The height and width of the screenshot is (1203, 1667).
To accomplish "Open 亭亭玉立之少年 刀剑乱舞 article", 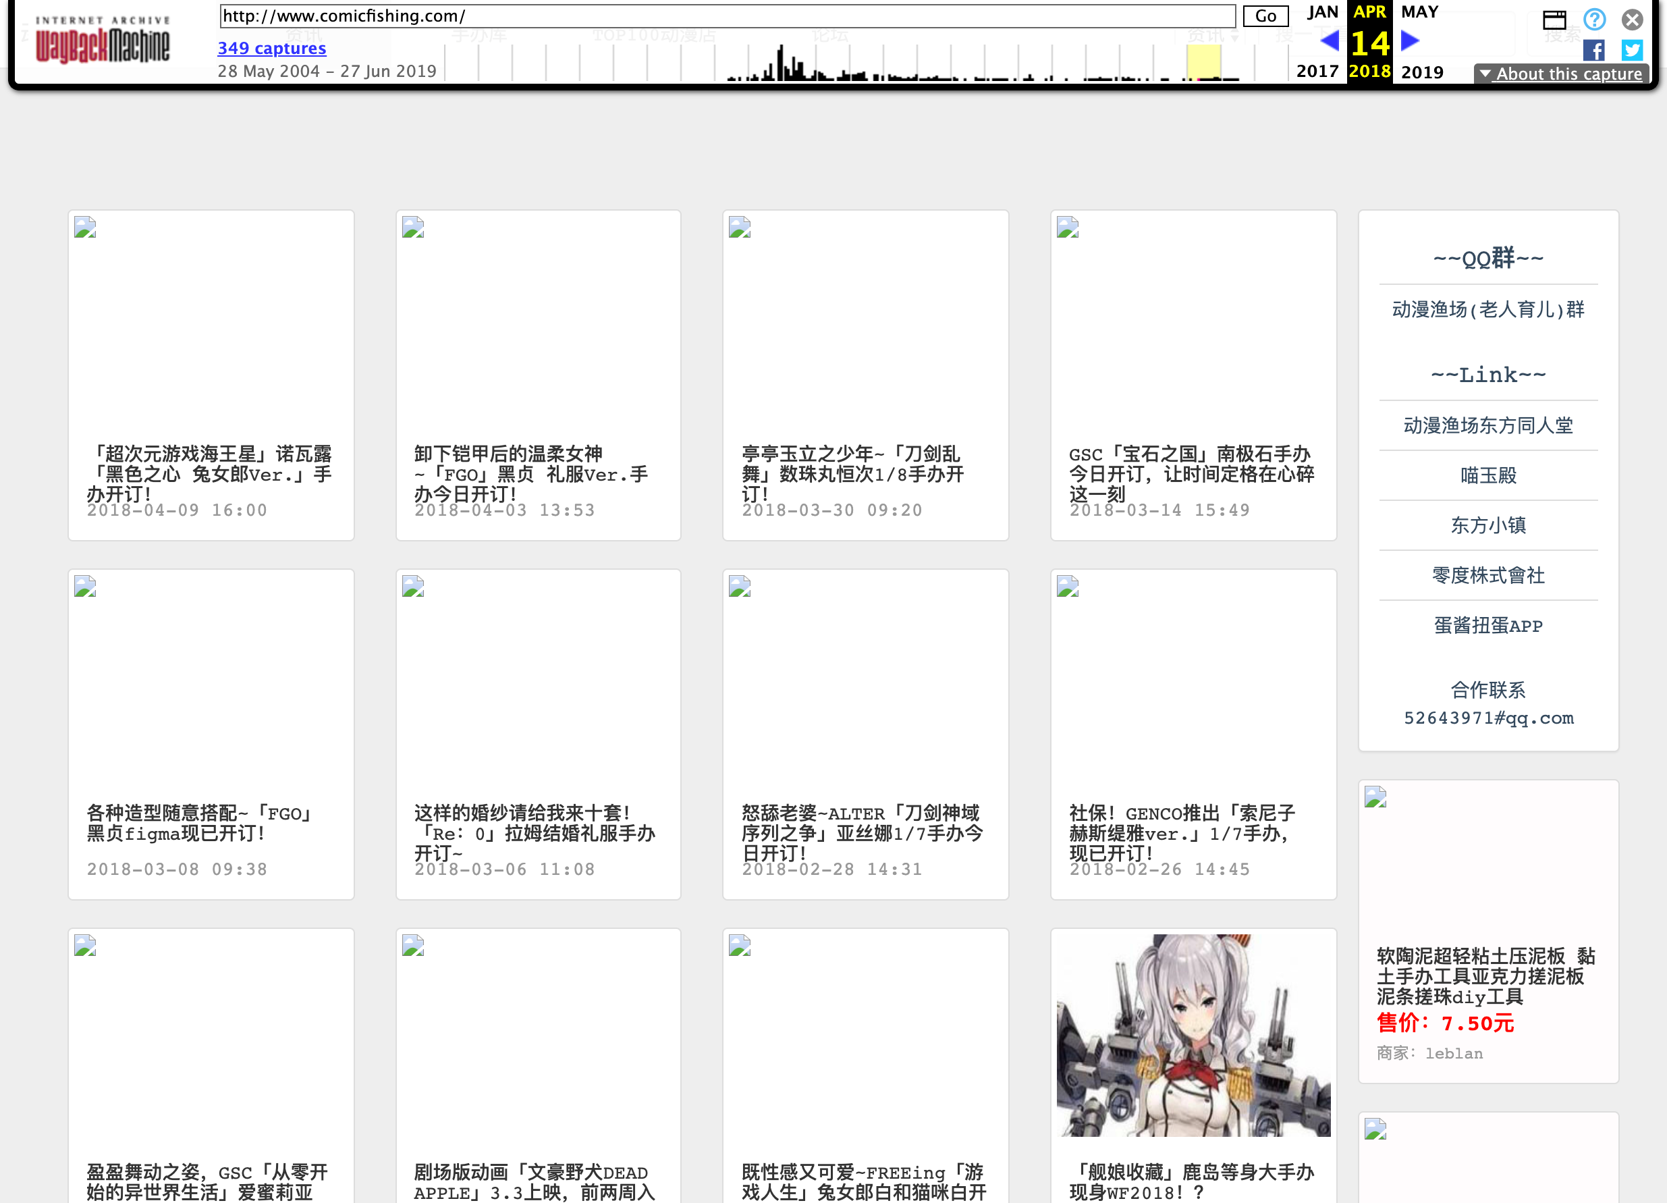I will [852, 473].
